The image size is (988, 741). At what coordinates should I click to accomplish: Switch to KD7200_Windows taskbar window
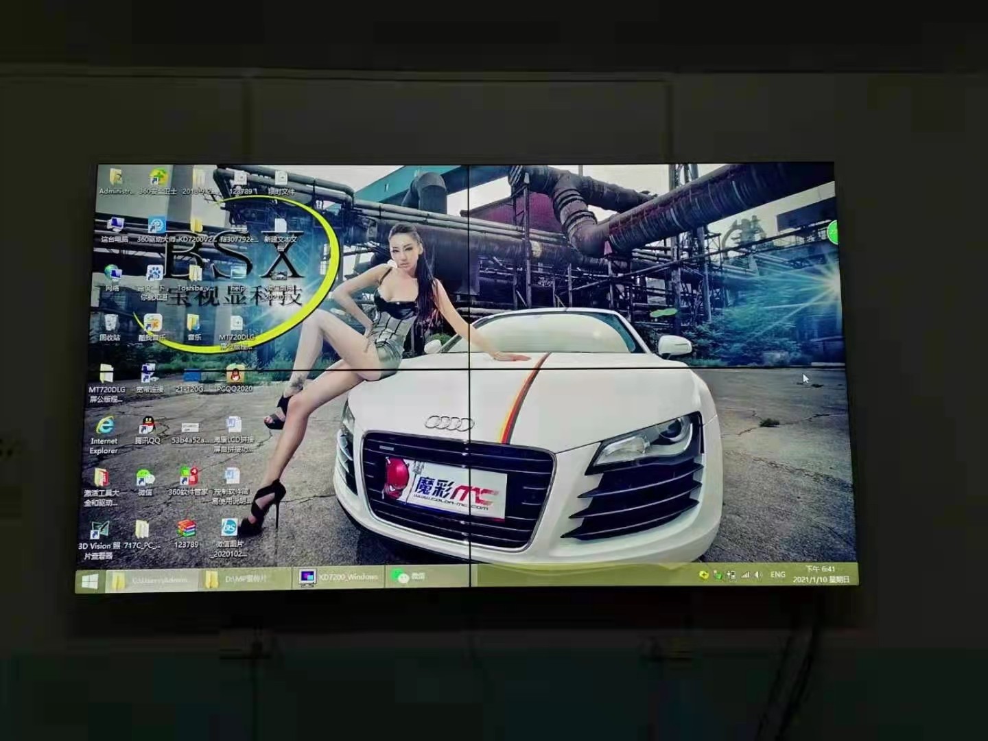[x=339, y=577]
